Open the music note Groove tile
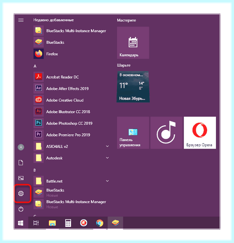The height and width of the screenshot is (243, 234). [x=167, y=133]
